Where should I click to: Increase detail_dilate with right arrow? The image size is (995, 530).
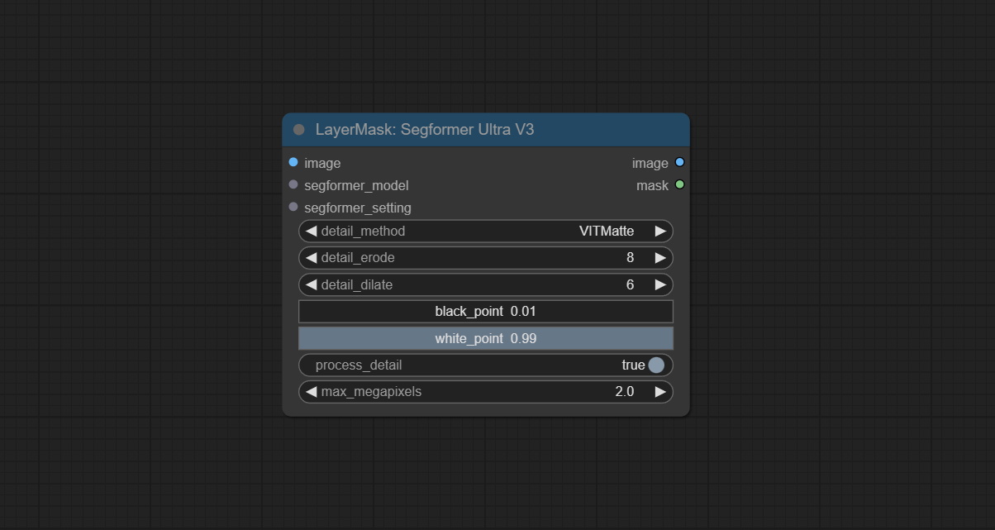pyautogui.click(x=660, y=284)
